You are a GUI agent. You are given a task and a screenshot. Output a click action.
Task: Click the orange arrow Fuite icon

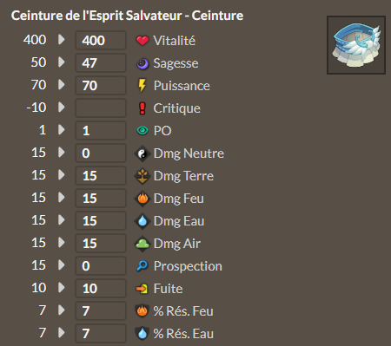click(142, 289)
